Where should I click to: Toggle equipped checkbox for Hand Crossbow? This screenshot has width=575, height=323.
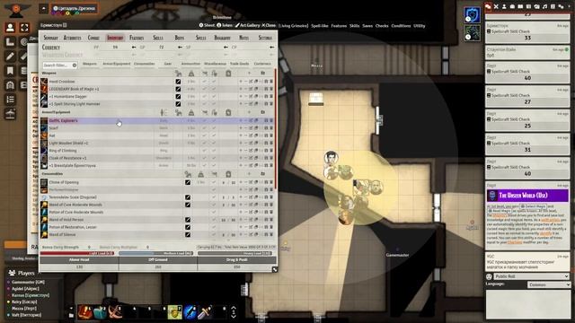pos(178,82)
